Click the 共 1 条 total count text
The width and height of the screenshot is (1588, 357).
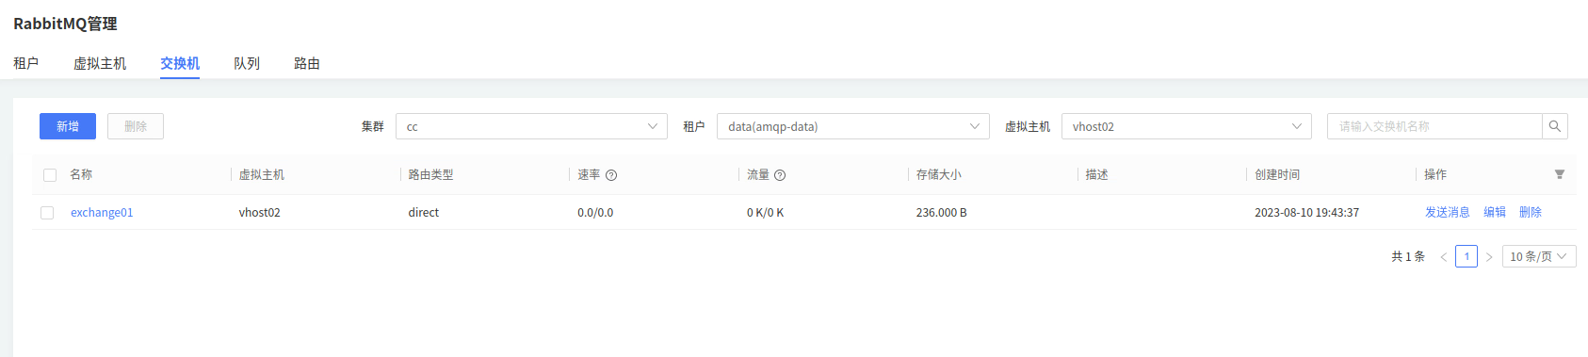[1408, 256]
